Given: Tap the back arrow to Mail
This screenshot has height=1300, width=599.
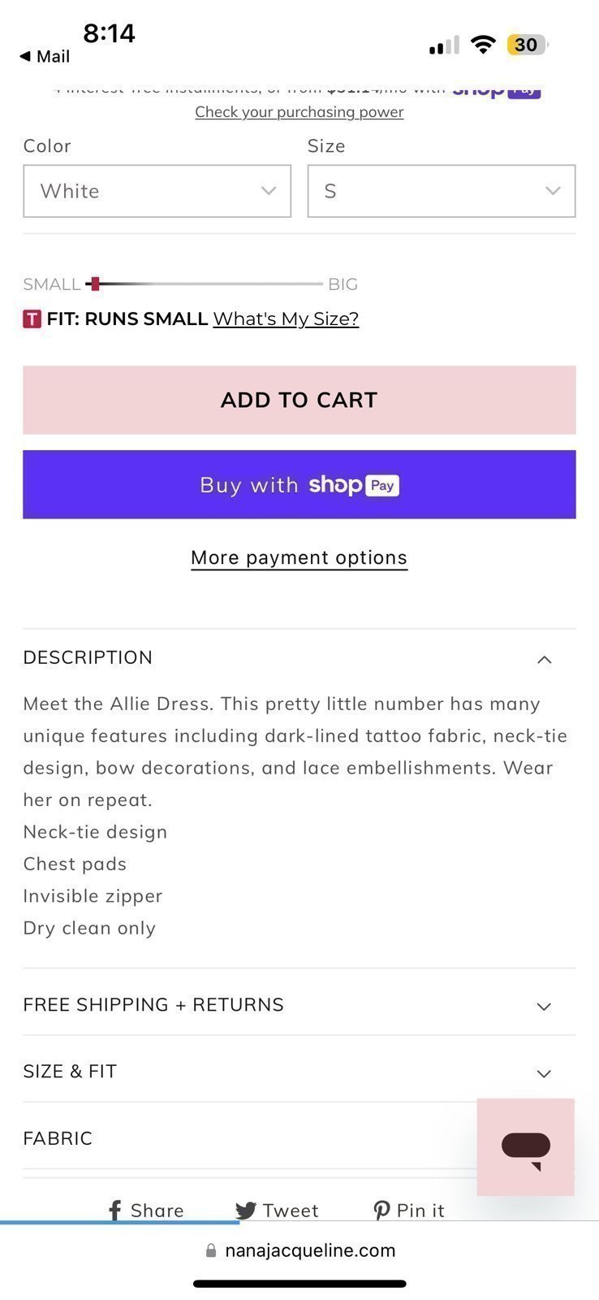Looking at the screenshot, I should click(x=25, y=56).
